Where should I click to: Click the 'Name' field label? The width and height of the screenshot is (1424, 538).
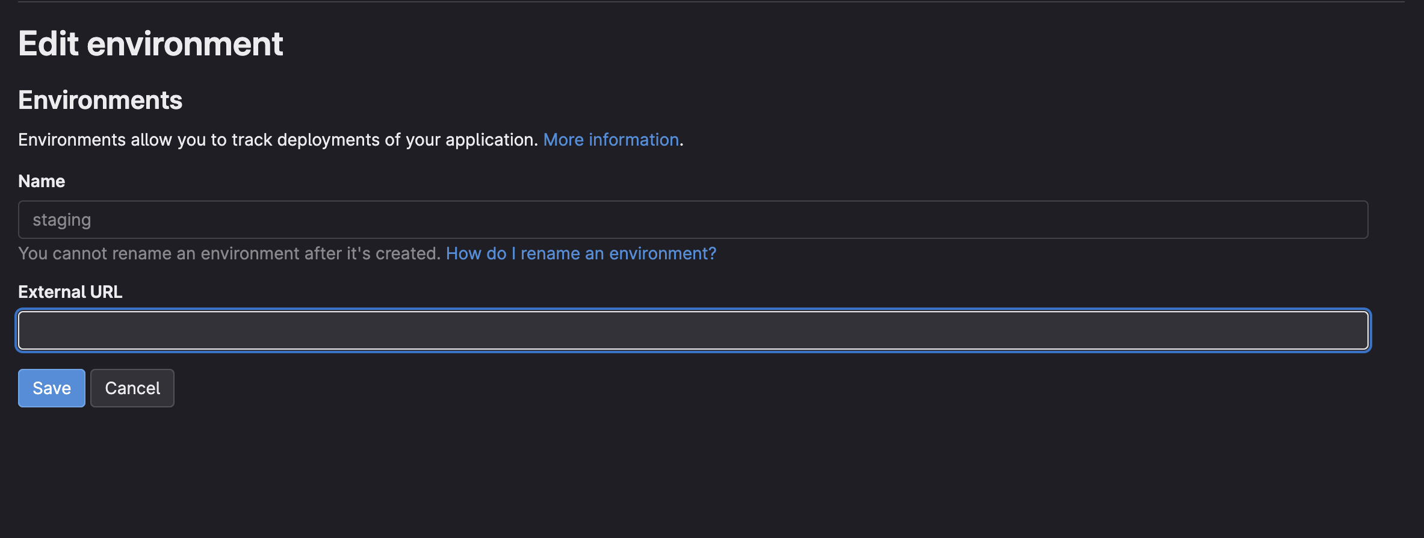click(x=42, y=181)
